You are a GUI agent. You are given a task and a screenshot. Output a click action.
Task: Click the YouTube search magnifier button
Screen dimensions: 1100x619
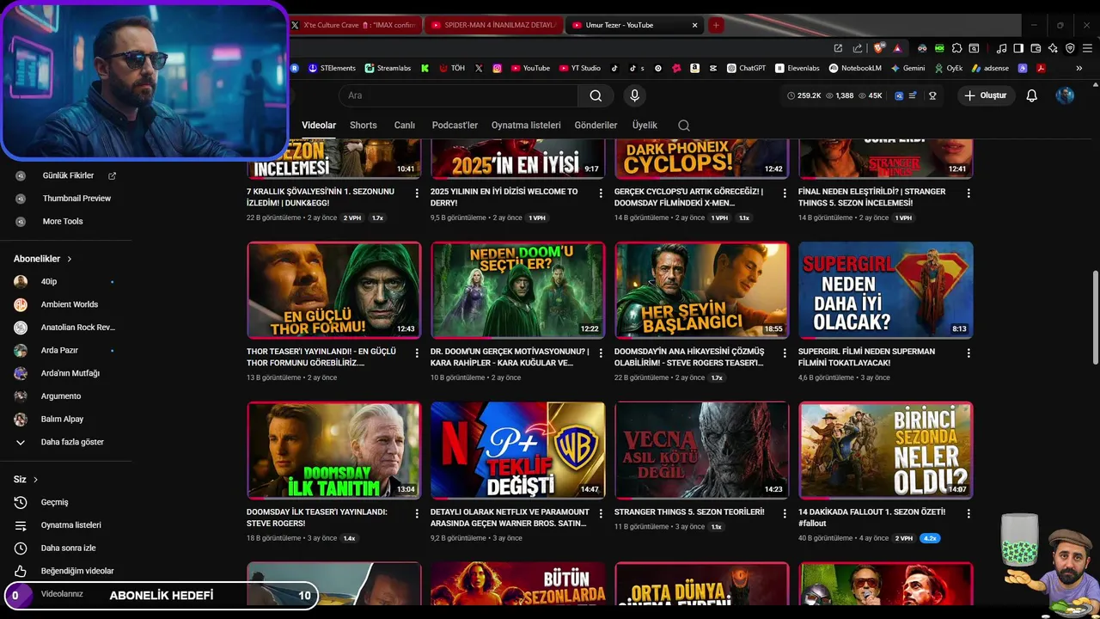click(596, 95)
